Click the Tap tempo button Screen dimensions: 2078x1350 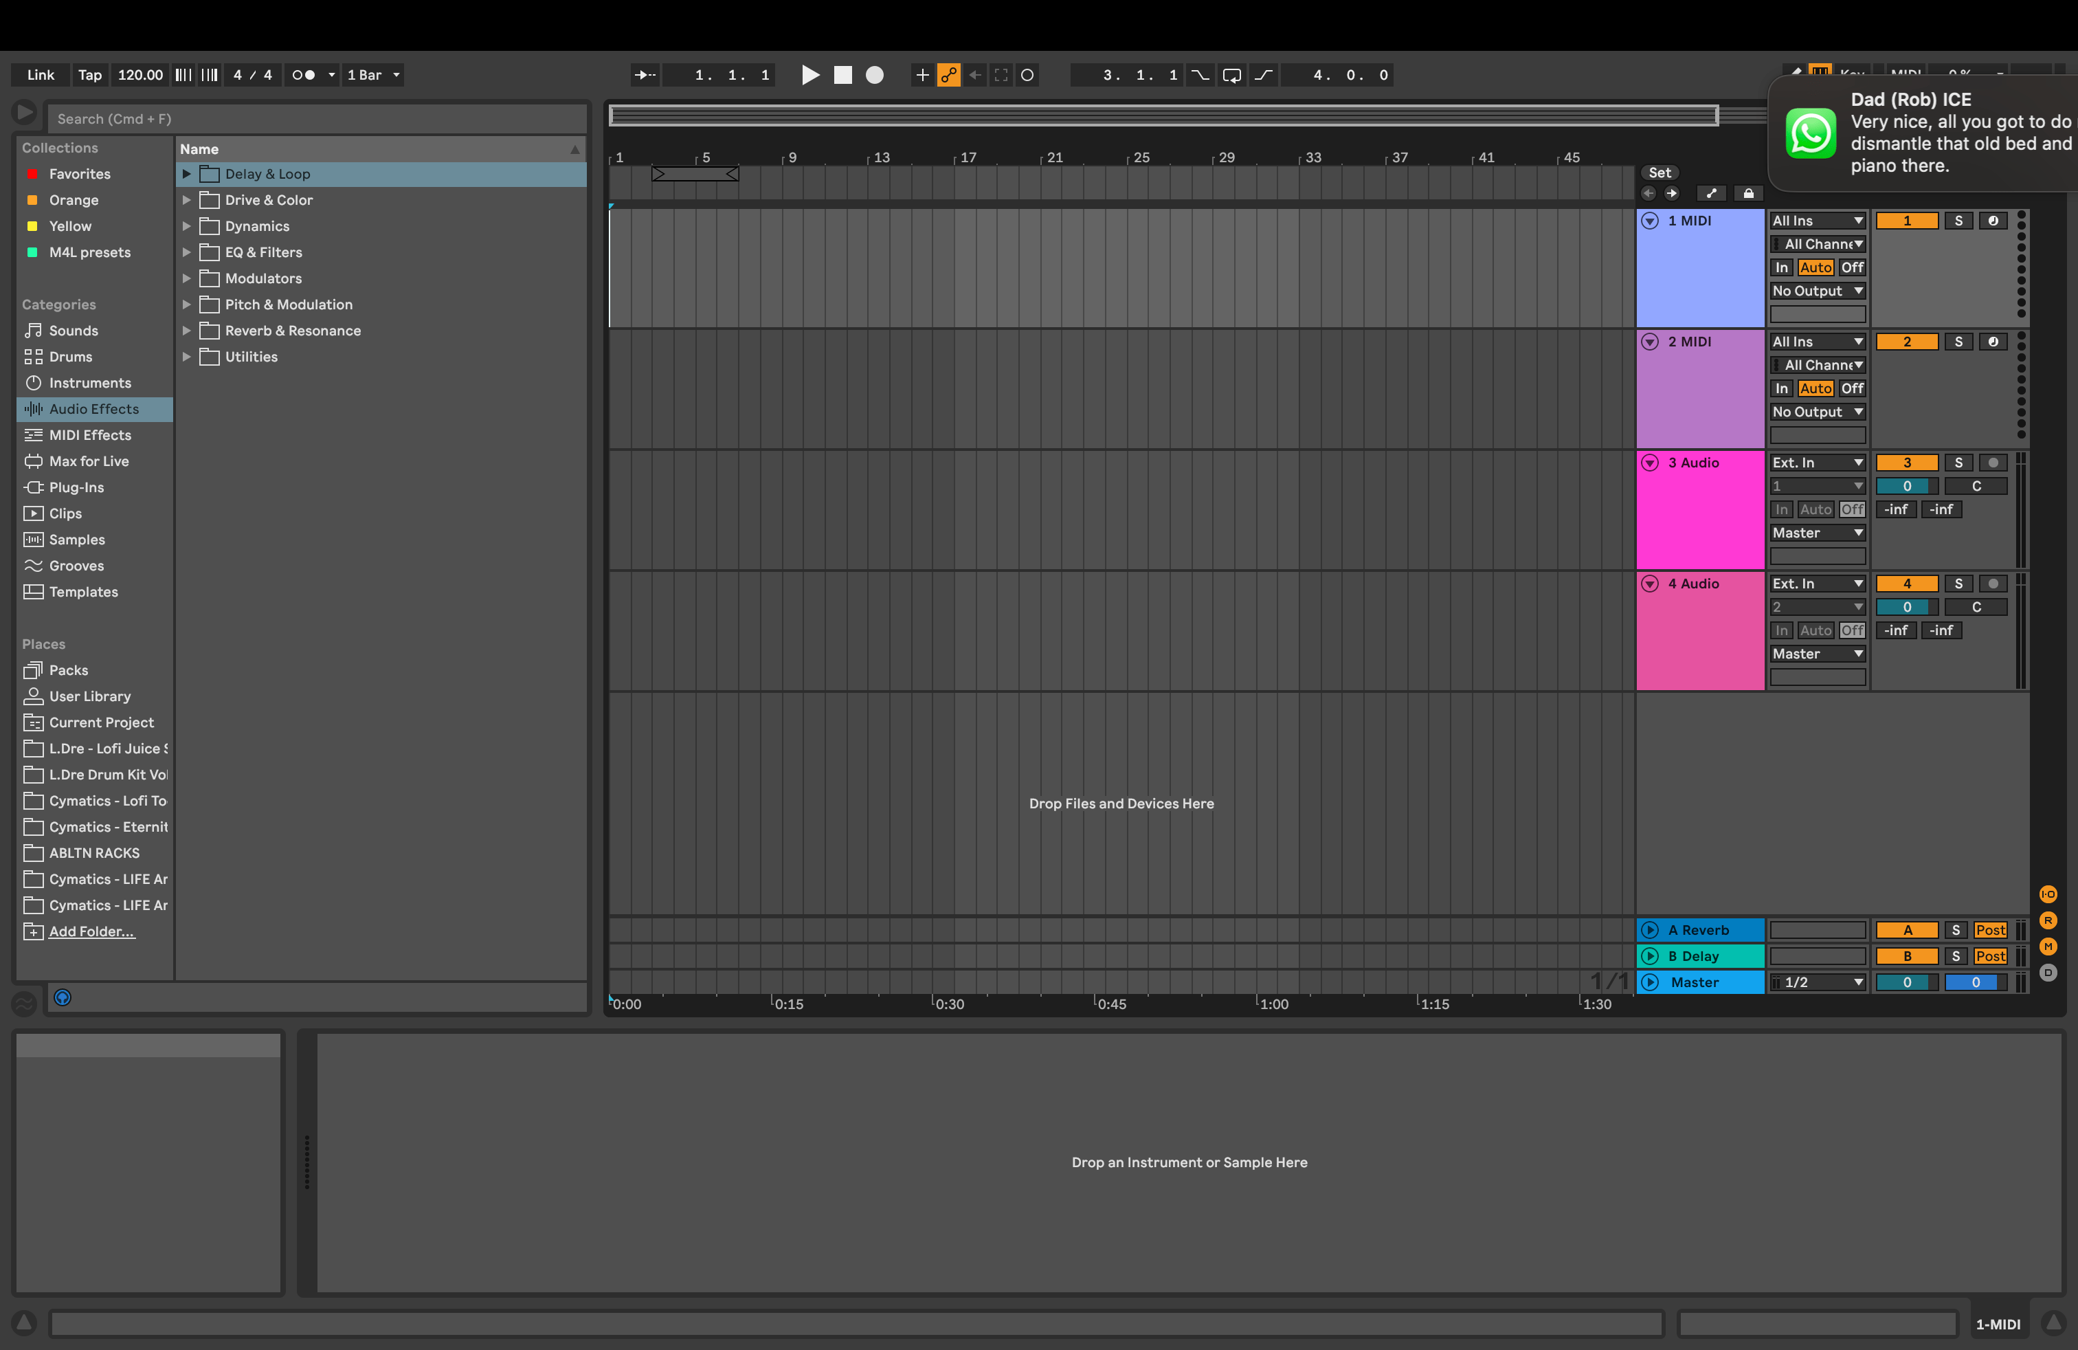pos(90,75)
